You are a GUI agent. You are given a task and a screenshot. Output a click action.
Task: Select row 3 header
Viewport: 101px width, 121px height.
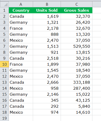coord(4,22)
